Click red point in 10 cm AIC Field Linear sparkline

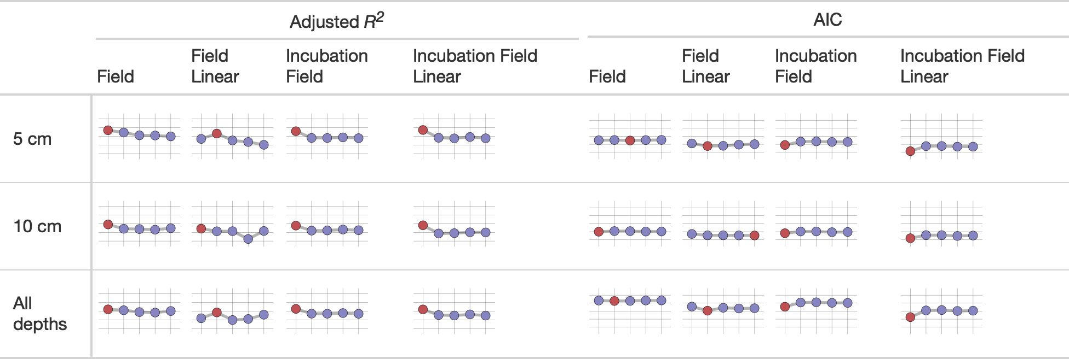click(x=754, y=236)
